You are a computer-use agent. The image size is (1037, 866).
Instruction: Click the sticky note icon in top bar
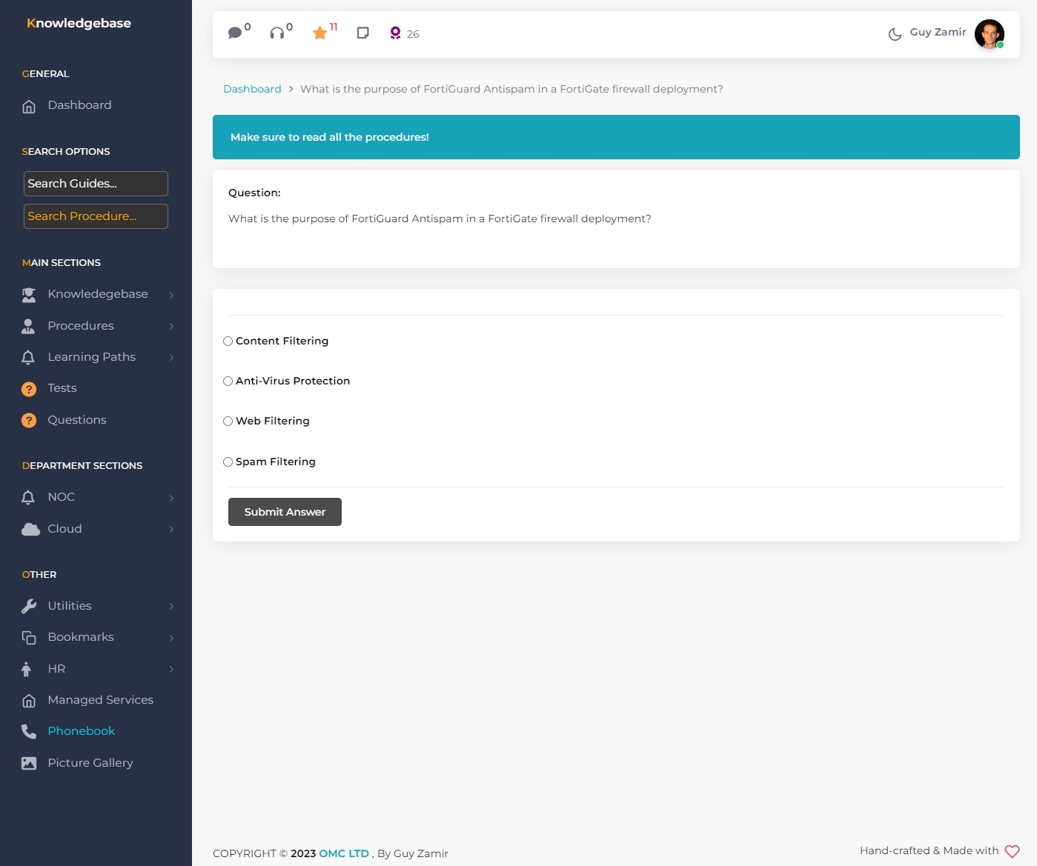click(x=362, y=33)
